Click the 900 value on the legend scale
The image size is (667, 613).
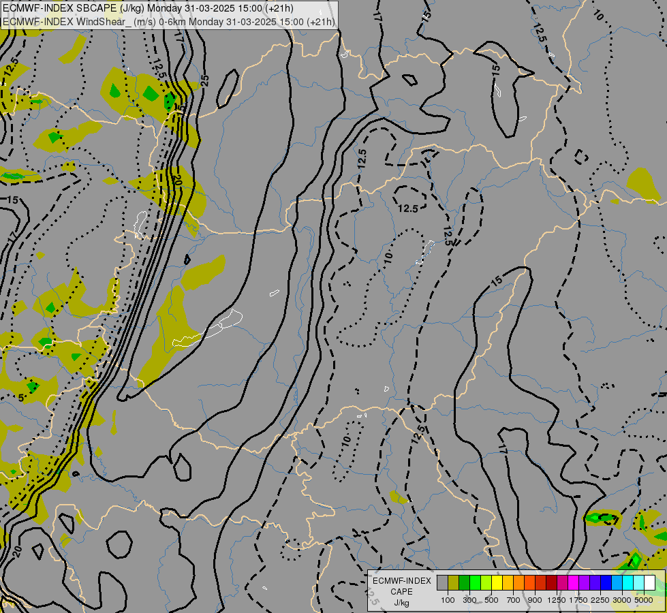tap(535, 600)
